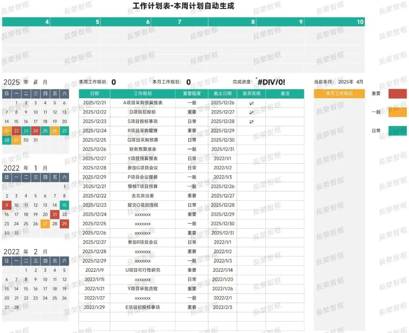
Task: Click the deadline cell 2022/2/3
Action: tap(223, 307)
